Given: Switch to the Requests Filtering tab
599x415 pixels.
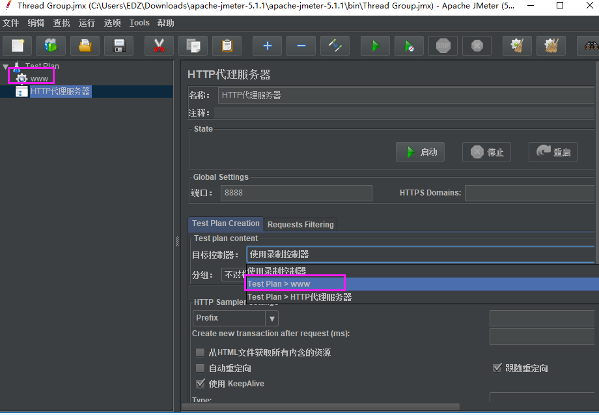Looking at the screenshot, I should 301,225.
